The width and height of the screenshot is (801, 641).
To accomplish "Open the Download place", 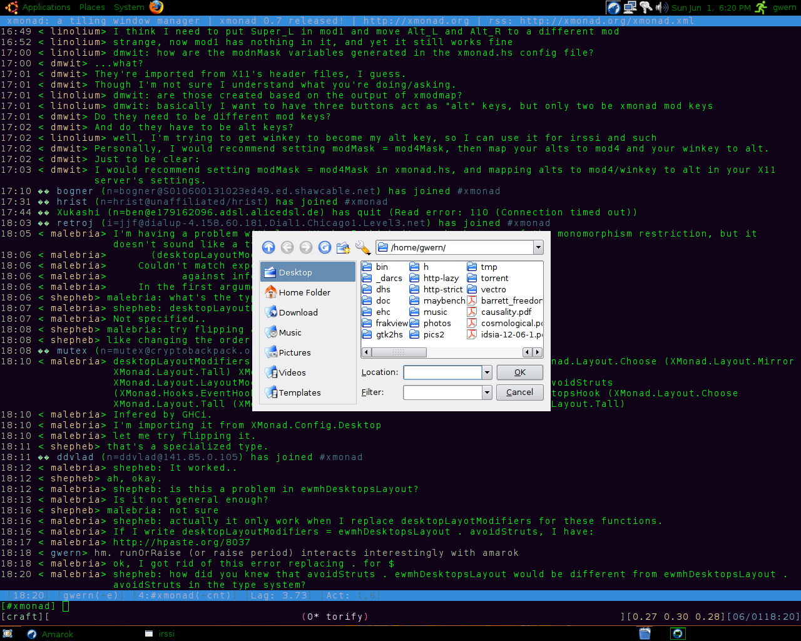I will tap(308, 312).
